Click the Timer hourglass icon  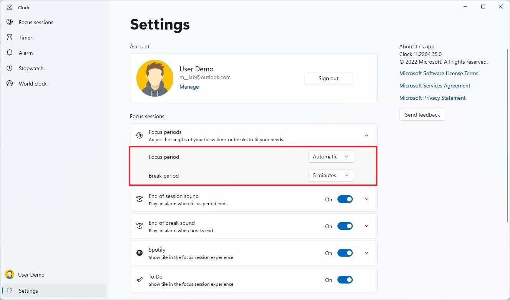point(10,38)
